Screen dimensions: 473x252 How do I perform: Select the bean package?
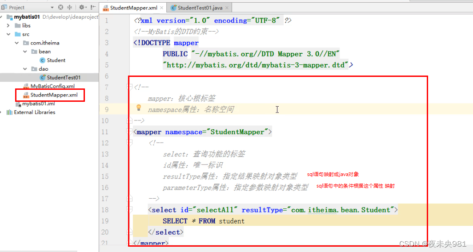point(44,52)
